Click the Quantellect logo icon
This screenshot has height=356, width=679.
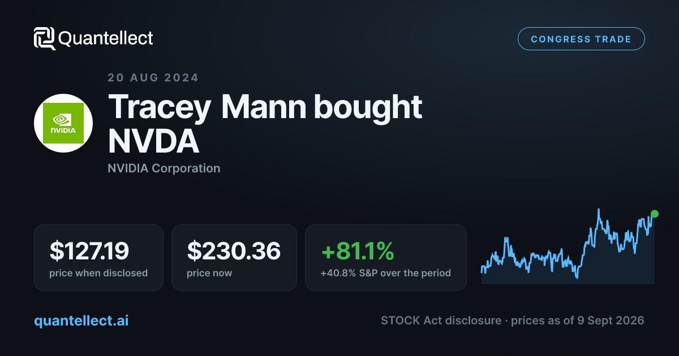point(45,38)
